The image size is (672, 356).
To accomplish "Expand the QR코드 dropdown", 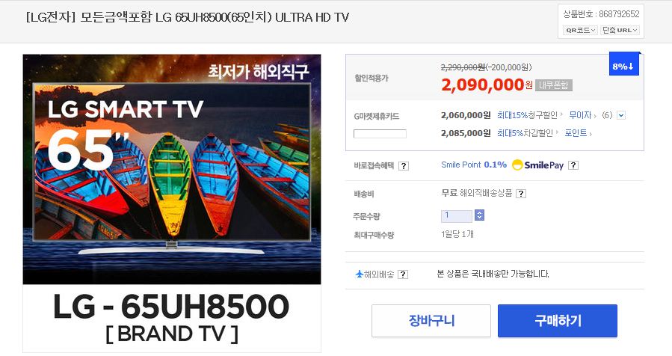I will point(580,30).
